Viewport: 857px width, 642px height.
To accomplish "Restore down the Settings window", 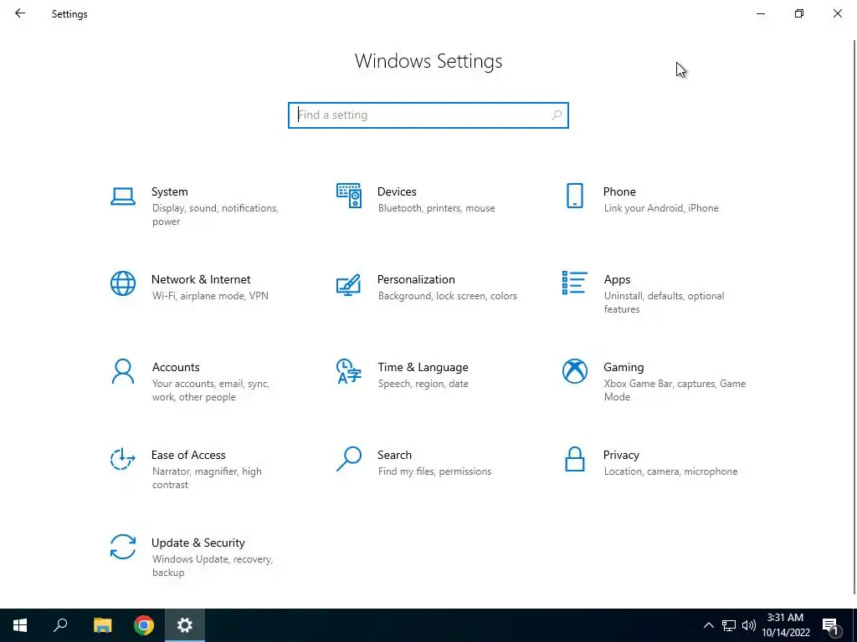I will [x=799, y=13].
